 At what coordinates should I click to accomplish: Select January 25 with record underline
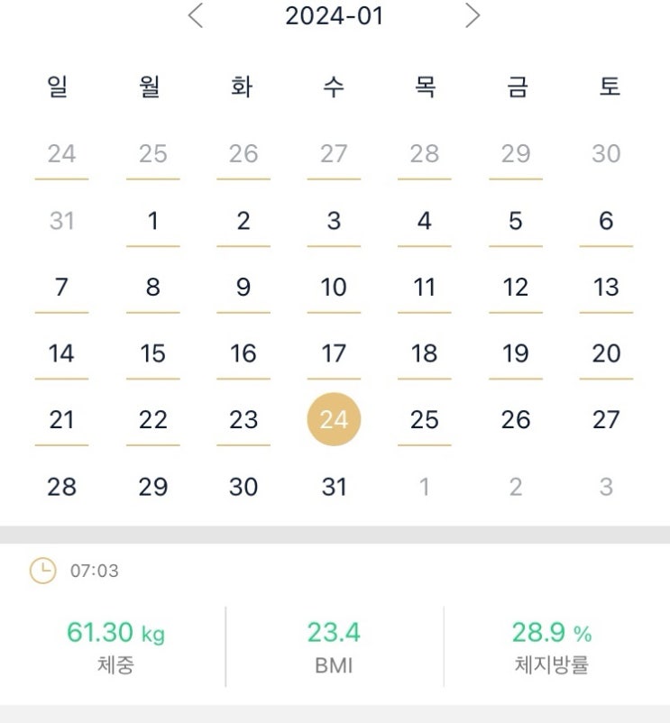click(425, 419)
